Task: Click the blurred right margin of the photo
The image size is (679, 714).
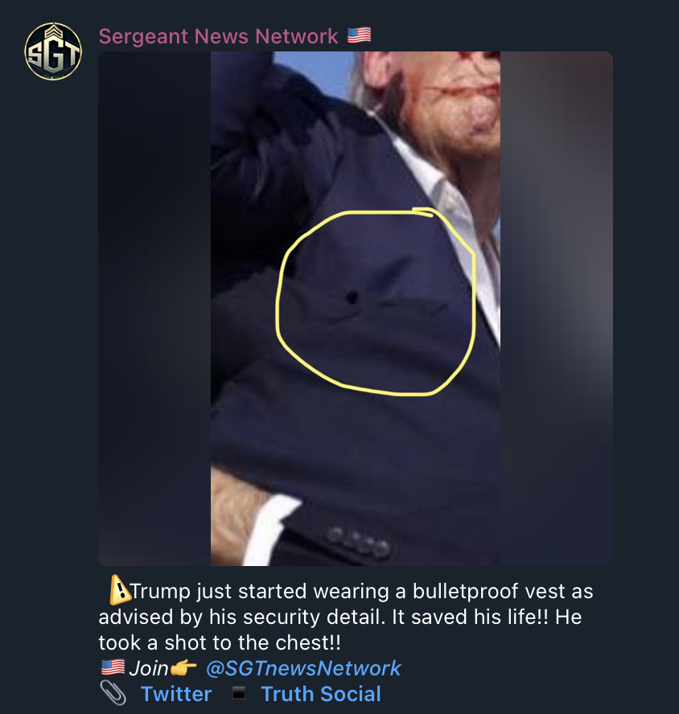Action: click(557, 308)
